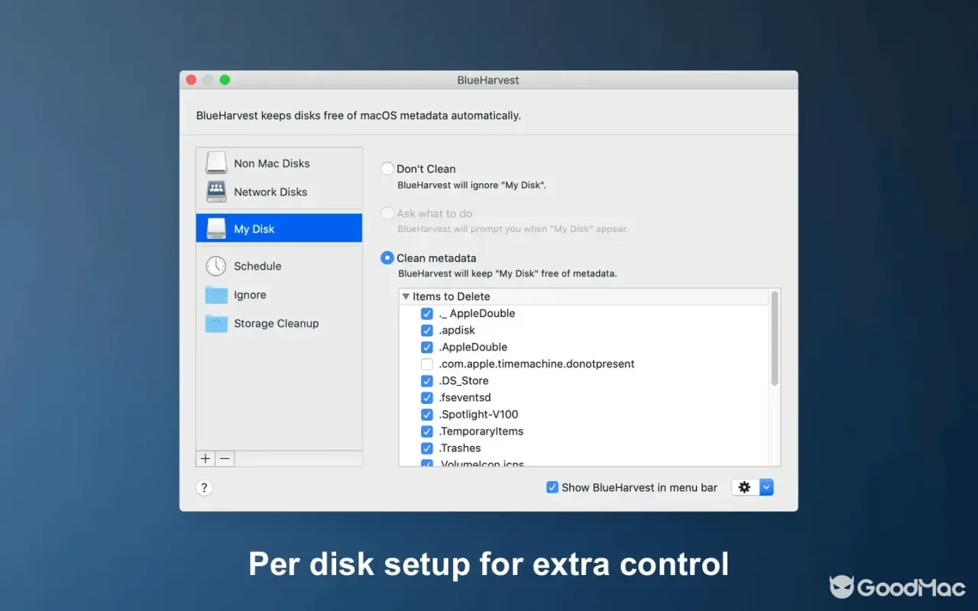Uncheck the .fseventsd checkbox
This screenshot has height=611, width=978.
(x=427, y=398)
